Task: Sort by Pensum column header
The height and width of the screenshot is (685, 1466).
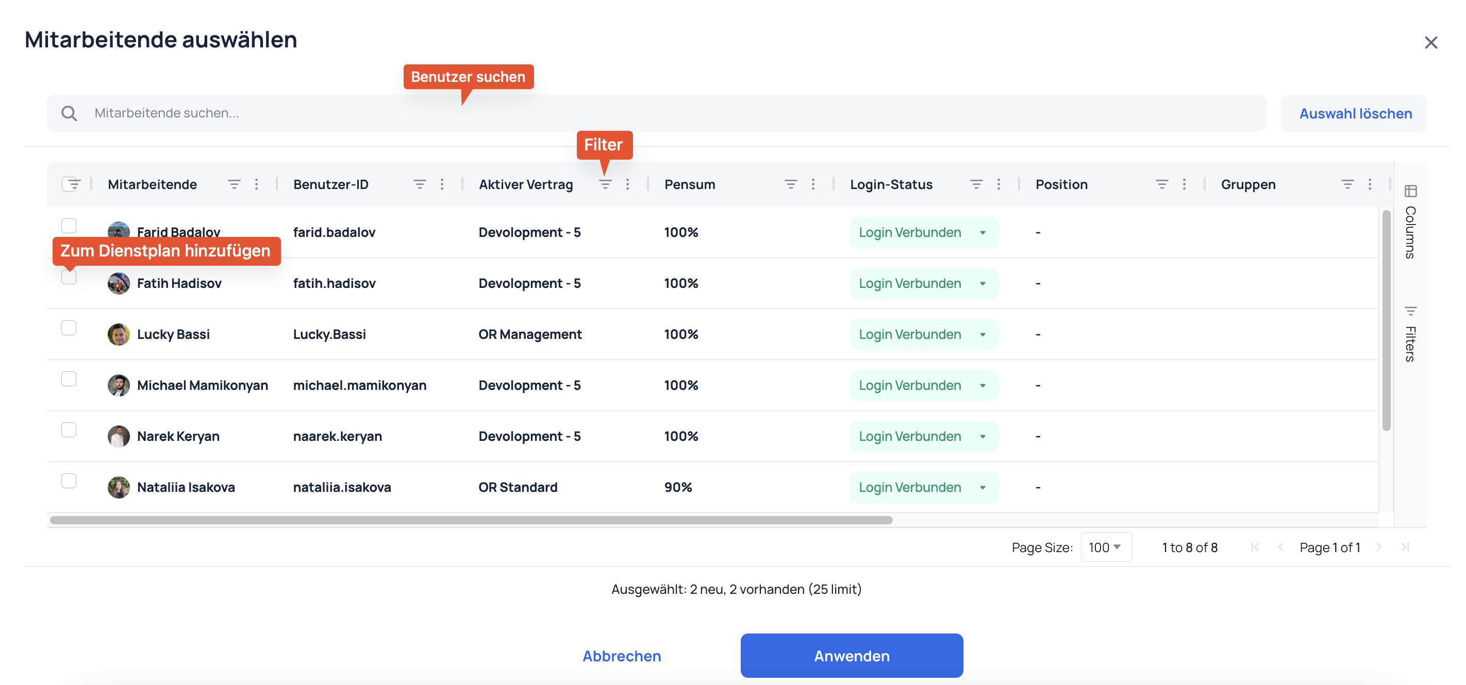Action: pos(690,184)
